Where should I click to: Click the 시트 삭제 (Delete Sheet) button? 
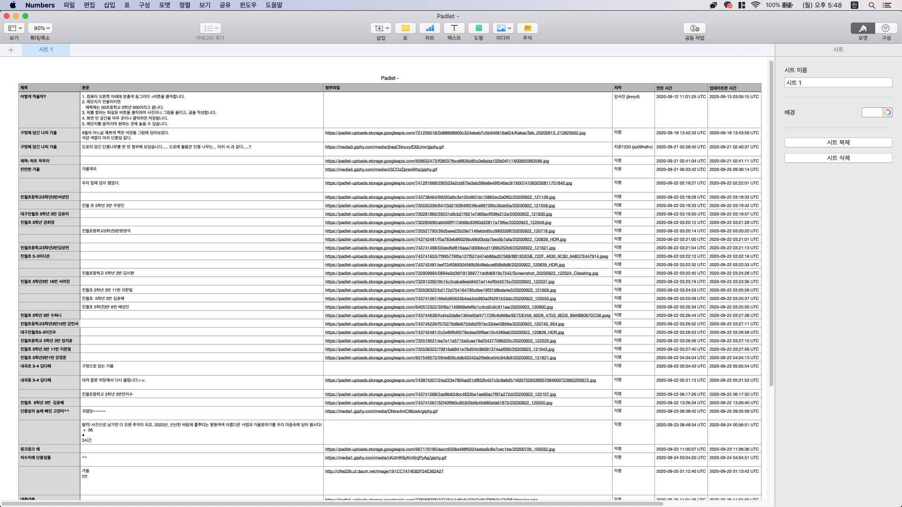pyautogui.click(x=838, y=158)
